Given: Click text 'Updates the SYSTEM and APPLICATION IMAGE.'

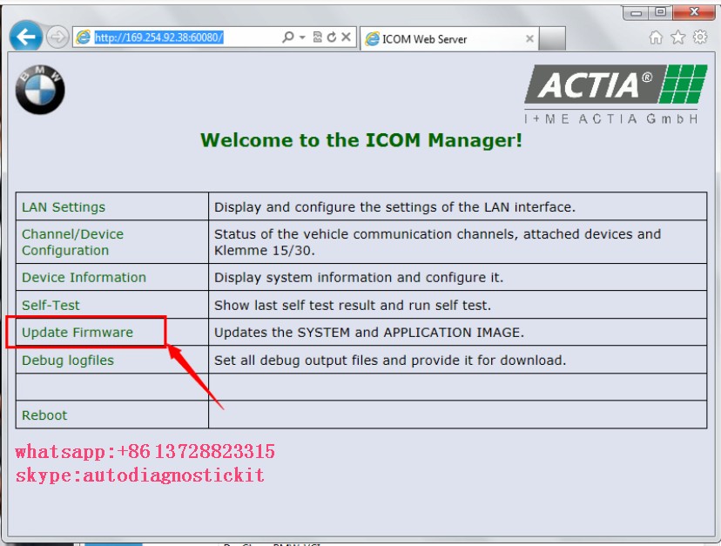Looking at the screenshot, I should coord(369,332).
